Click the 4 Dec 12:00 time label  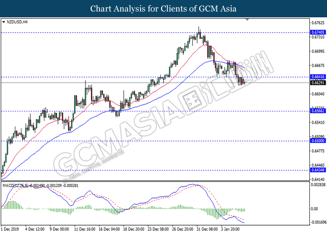(35, 229)
